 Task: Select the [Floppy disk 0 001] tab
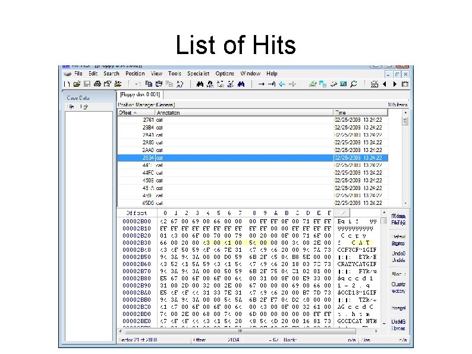[x=140, y=94]
